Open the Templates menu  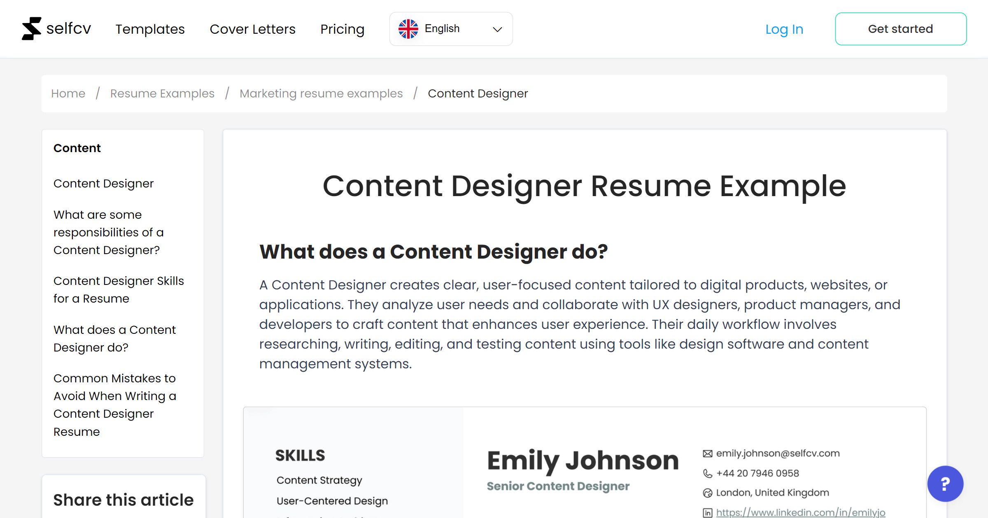point(150,29)
